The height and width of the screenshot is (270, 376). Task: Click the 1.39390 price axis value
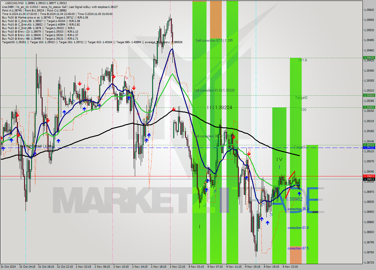pos(369,70)
